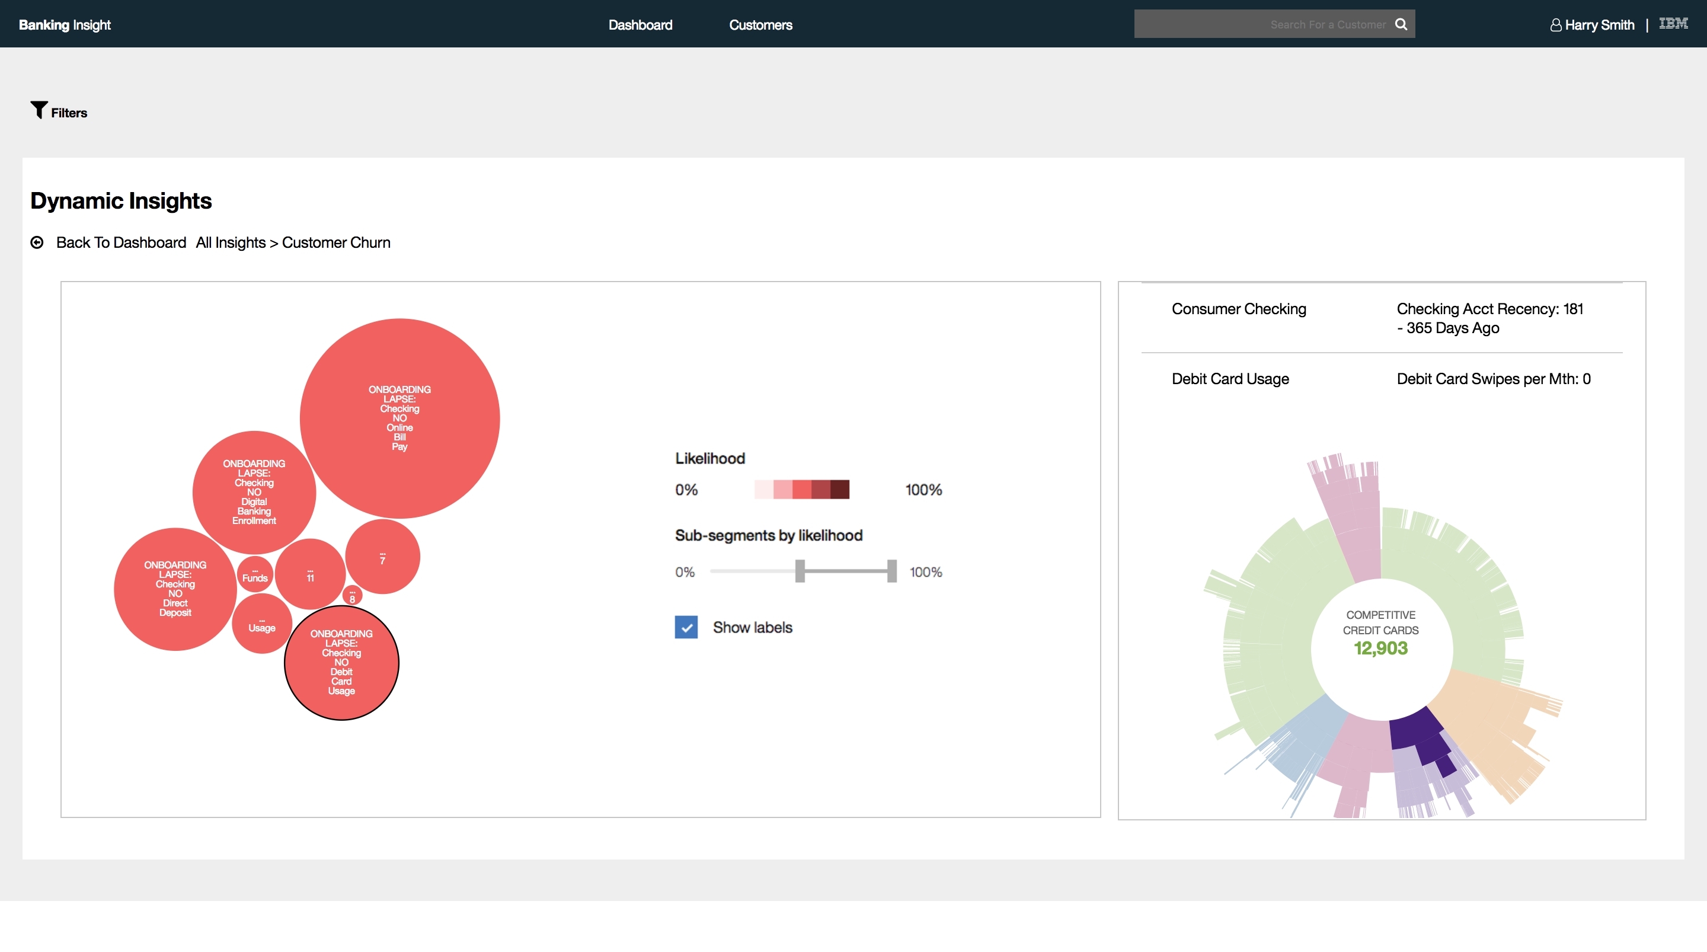Click the All Insights breadcrumb link
Screen dimensions: 1707x952
tap(231, 242)
